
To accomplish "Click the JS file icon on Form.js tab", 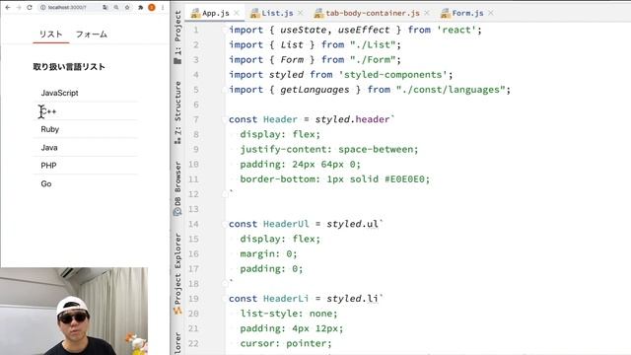I will click(x=445, y=13).
